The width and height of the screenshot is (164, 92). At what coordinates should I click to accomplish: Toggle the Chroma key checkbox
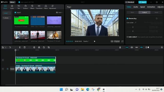coord(127,18)
